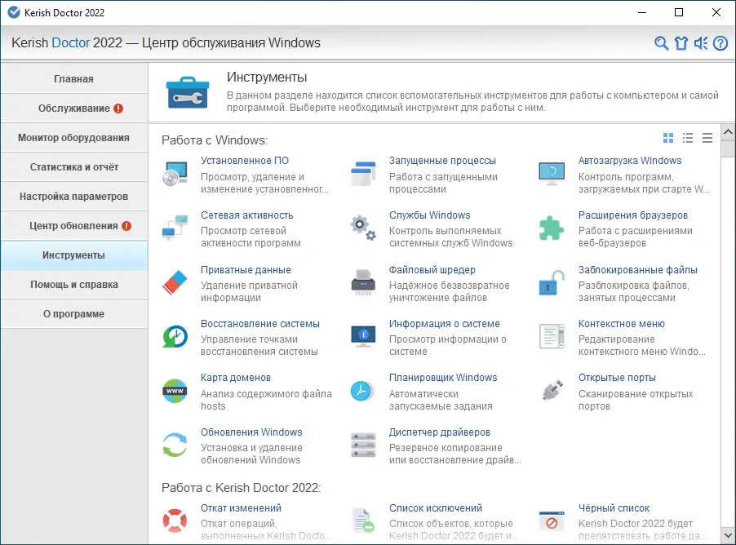Click the Расширения браузеров puzzle icon

point(552,228)
